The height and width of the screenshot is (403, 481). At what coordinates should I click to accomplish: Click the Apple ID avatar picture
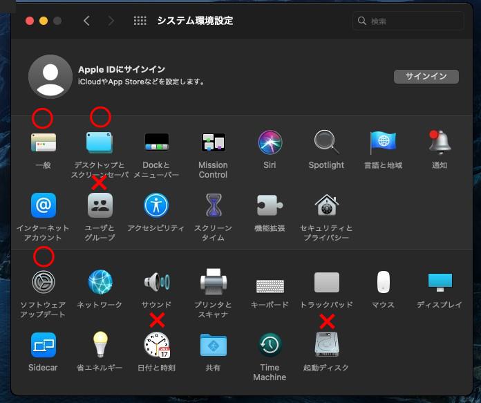[50, 77]
